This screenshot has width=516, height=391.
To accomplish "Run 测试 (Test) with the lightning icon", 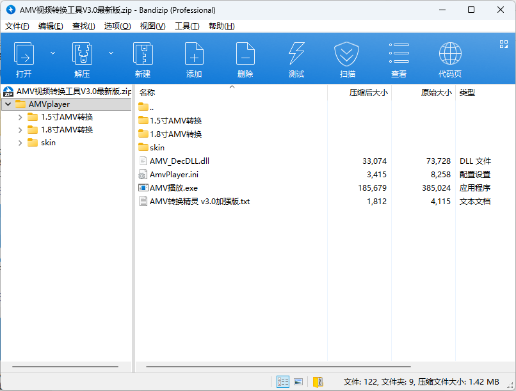I will click(x=296, y=53).
